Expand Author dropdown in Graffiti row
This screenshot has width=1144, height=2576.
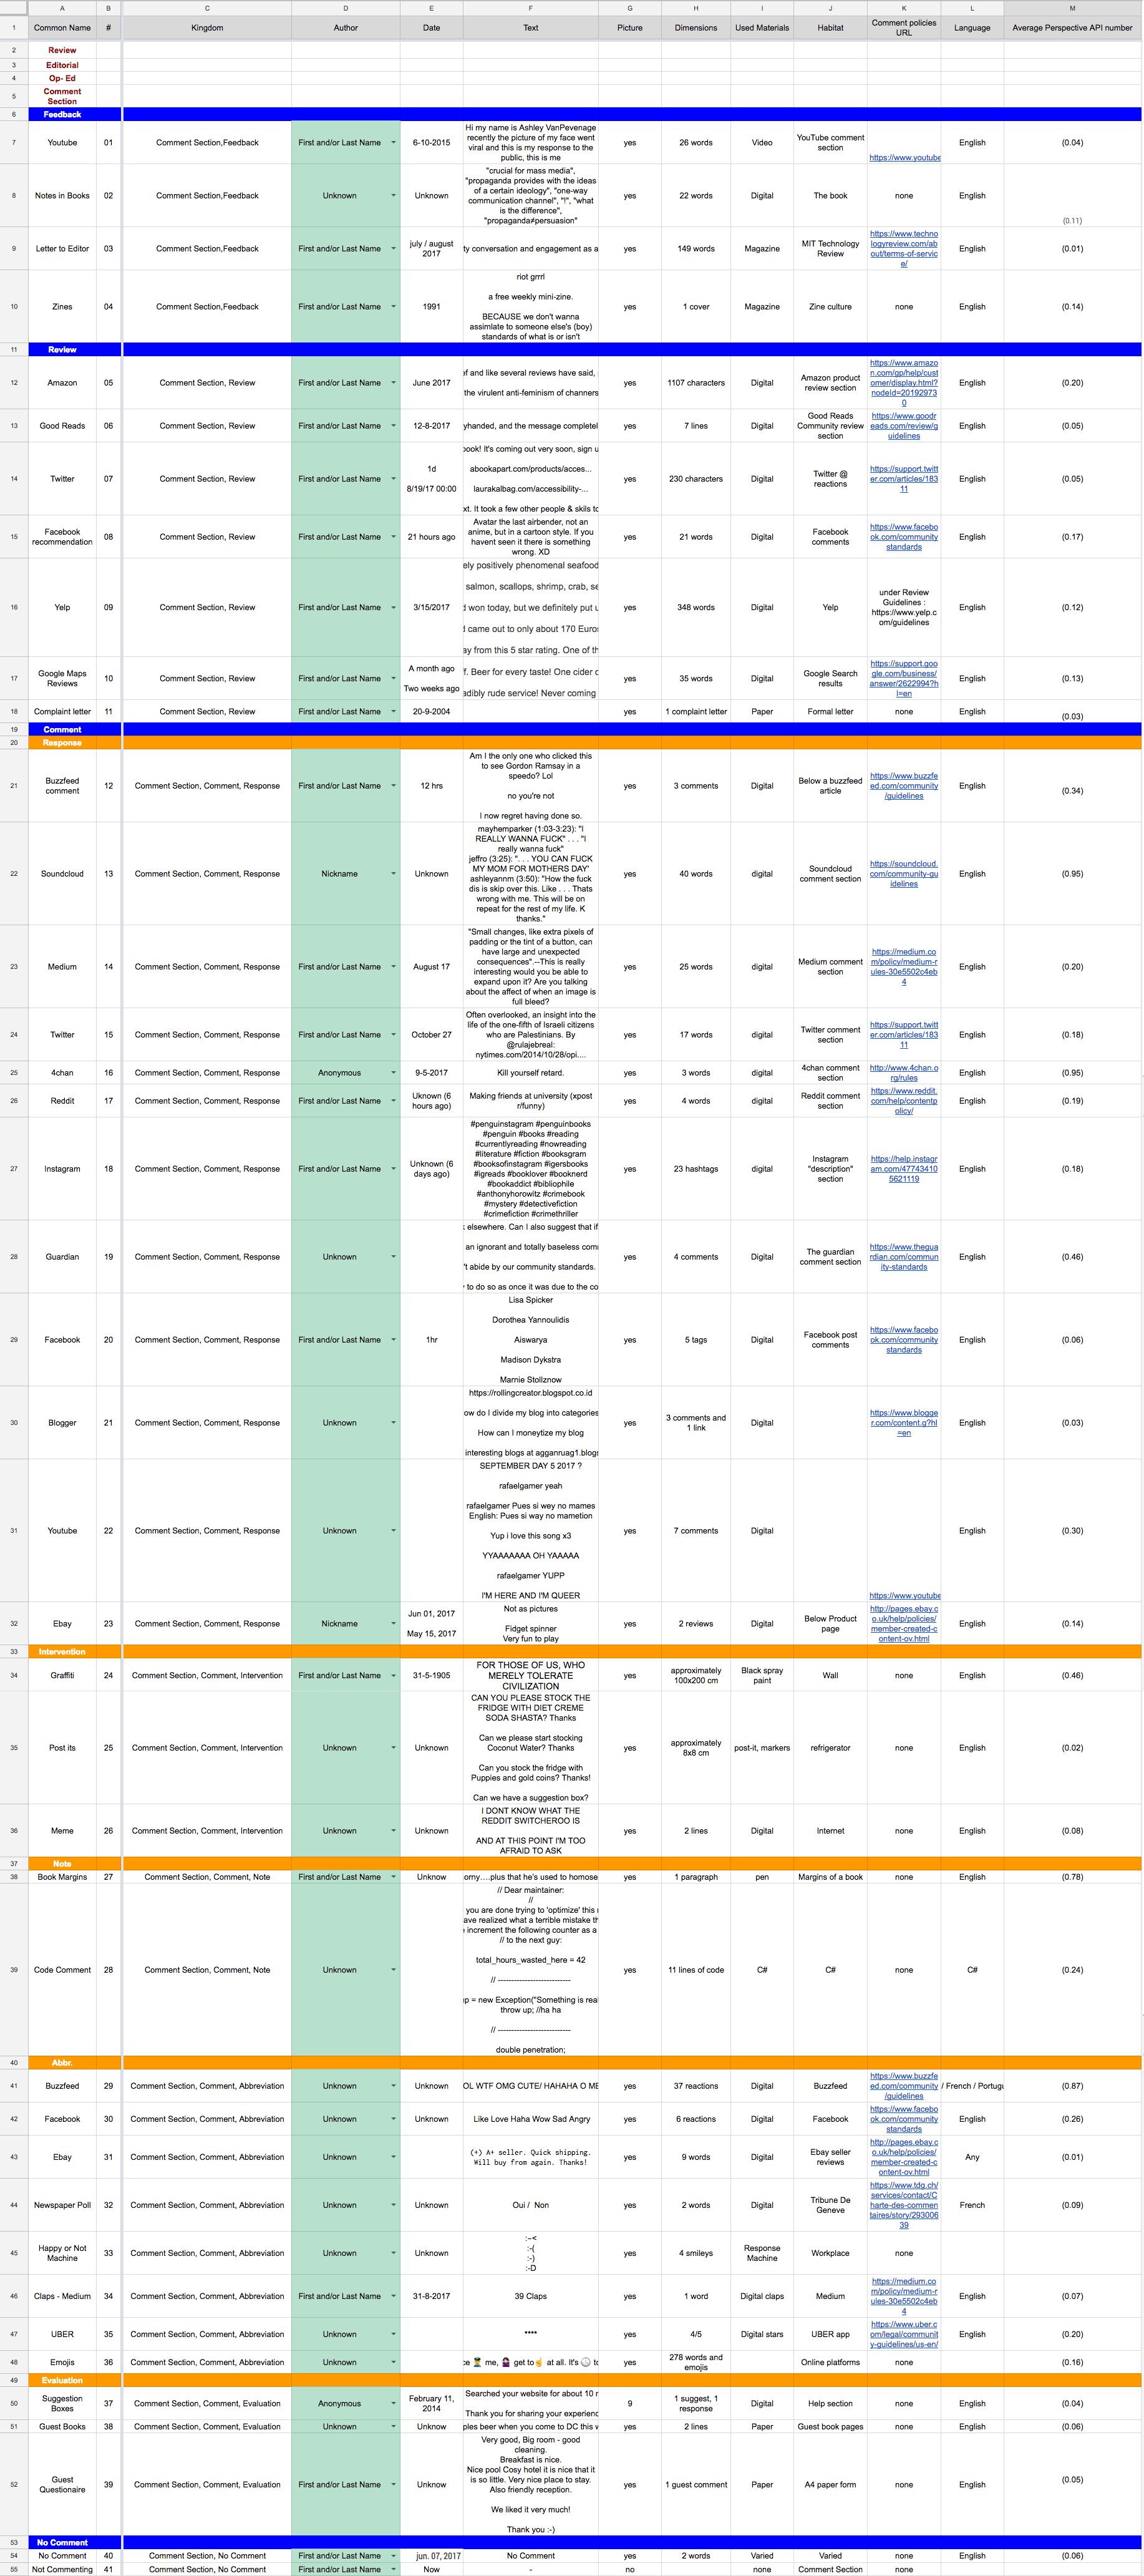pos(393,1676)
